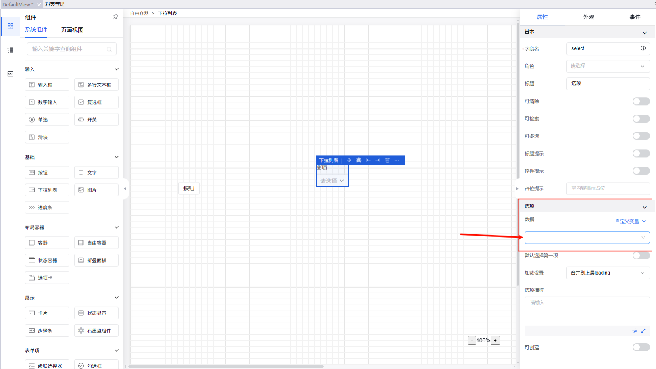Image resolution: width=656 pixels, height=369 pixels.
Task: Toggle the 可多选 switch
Action: [x=641, y=136]
